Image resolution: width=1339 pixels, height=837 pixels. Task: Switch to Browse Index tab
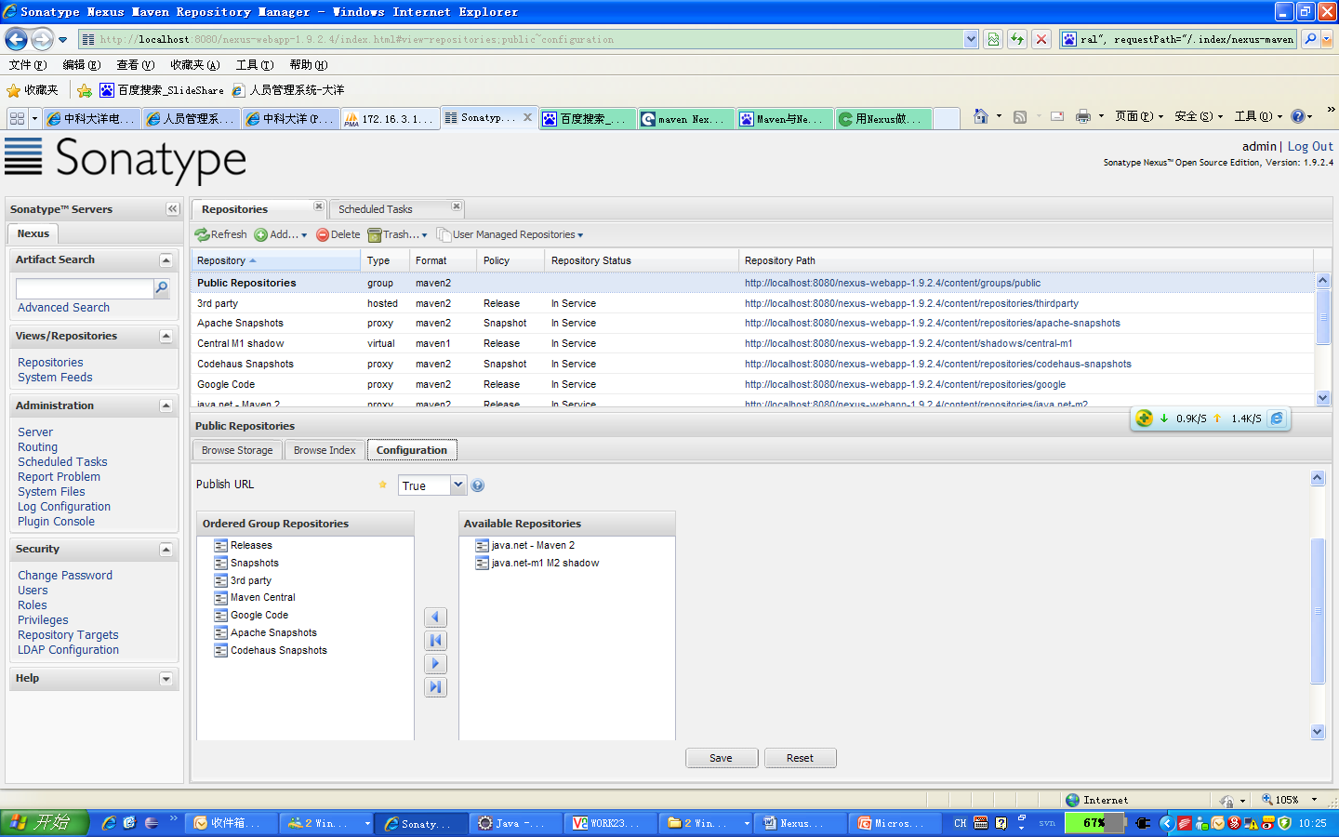click(325, 450)
